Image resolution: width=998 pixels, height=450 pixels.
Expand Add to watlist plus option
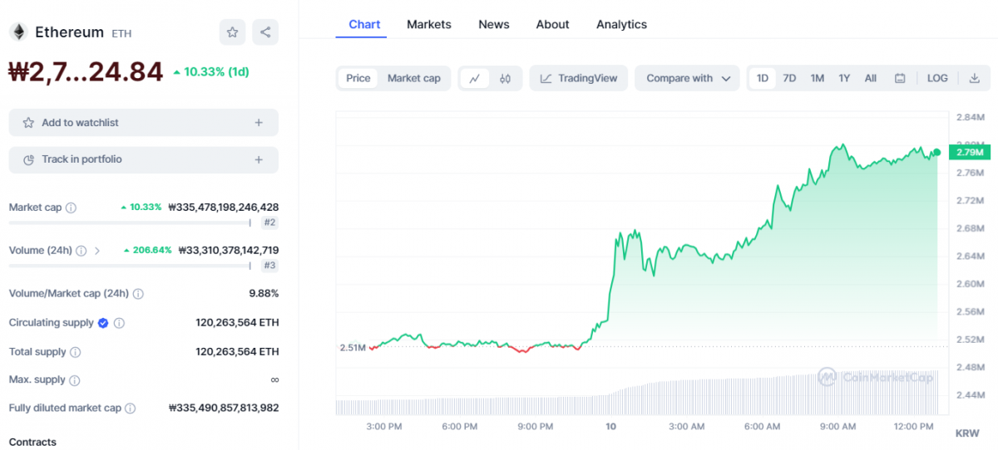pos(259,123)
